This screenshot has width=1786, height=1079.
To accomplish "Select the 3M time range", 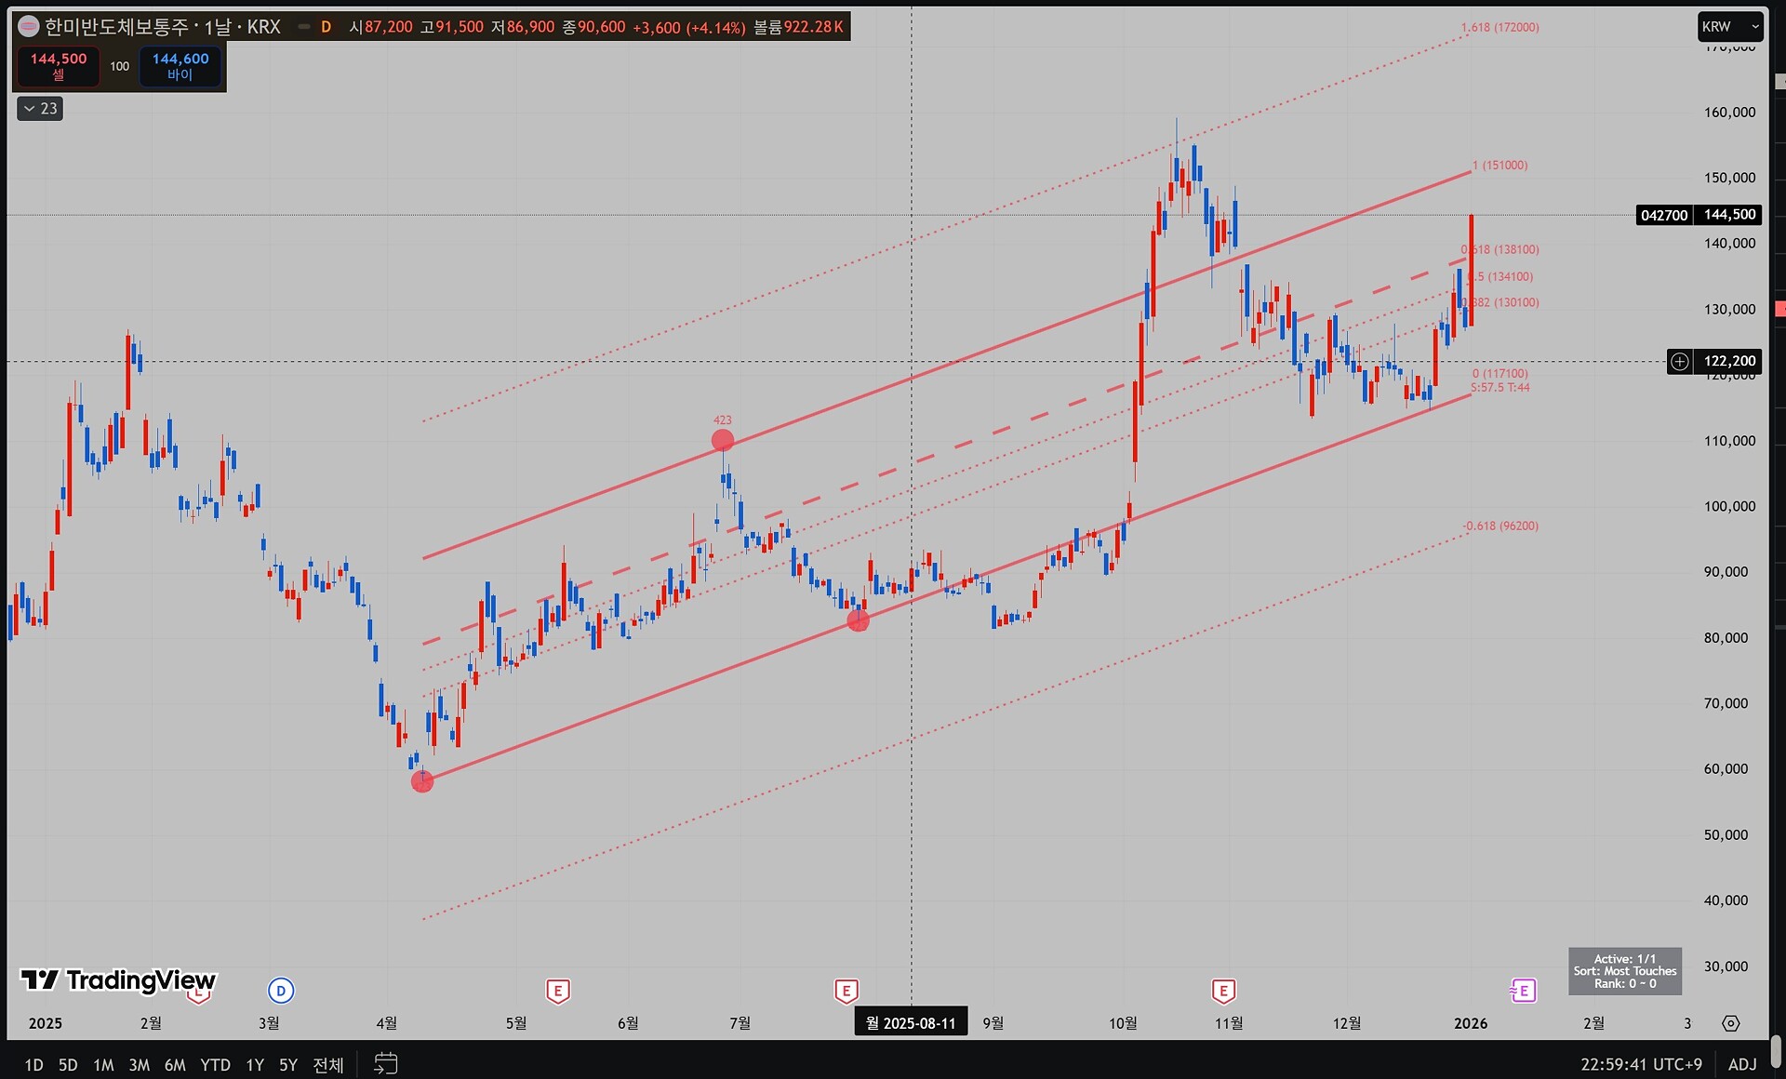I will (139, 1065).
